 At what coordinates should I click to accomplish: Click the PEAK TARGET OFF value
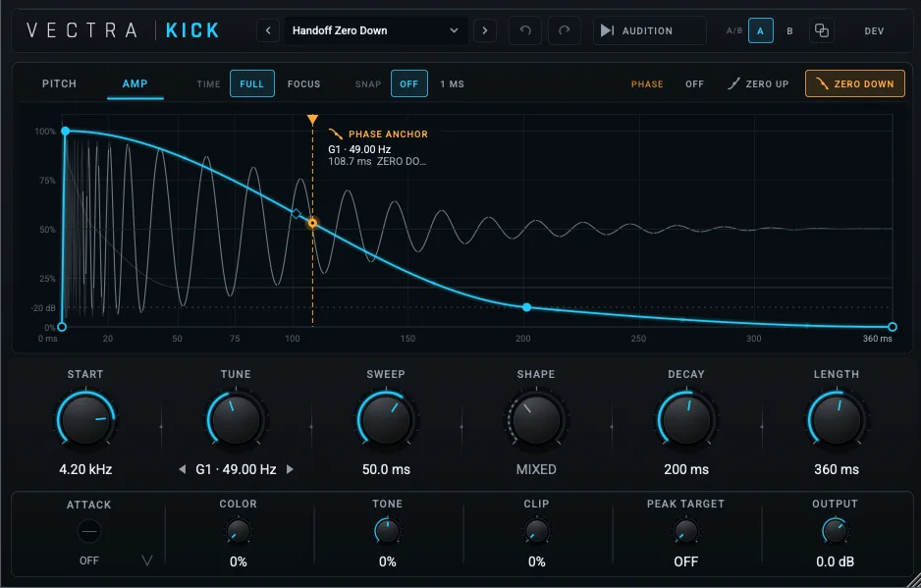(x=685, y=561)
